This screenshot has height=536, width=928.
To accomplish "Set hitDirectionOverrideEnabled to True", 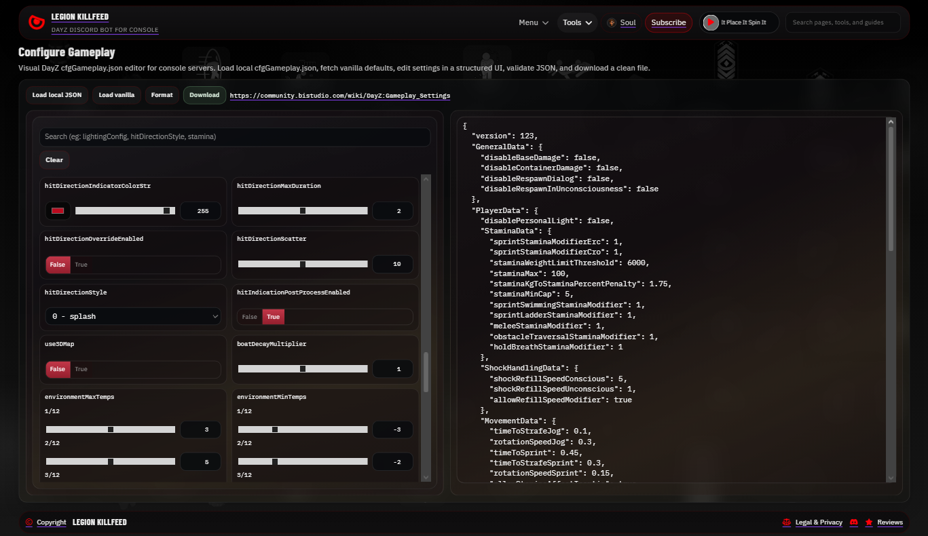I will [81, 265].
